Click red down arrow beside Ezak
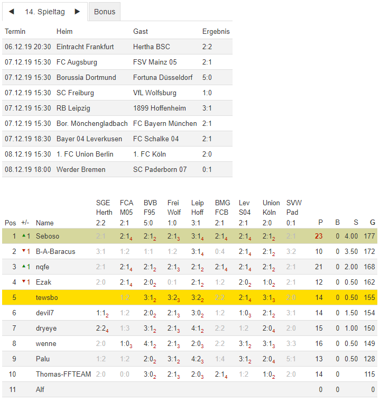 [x=24, y=281]
